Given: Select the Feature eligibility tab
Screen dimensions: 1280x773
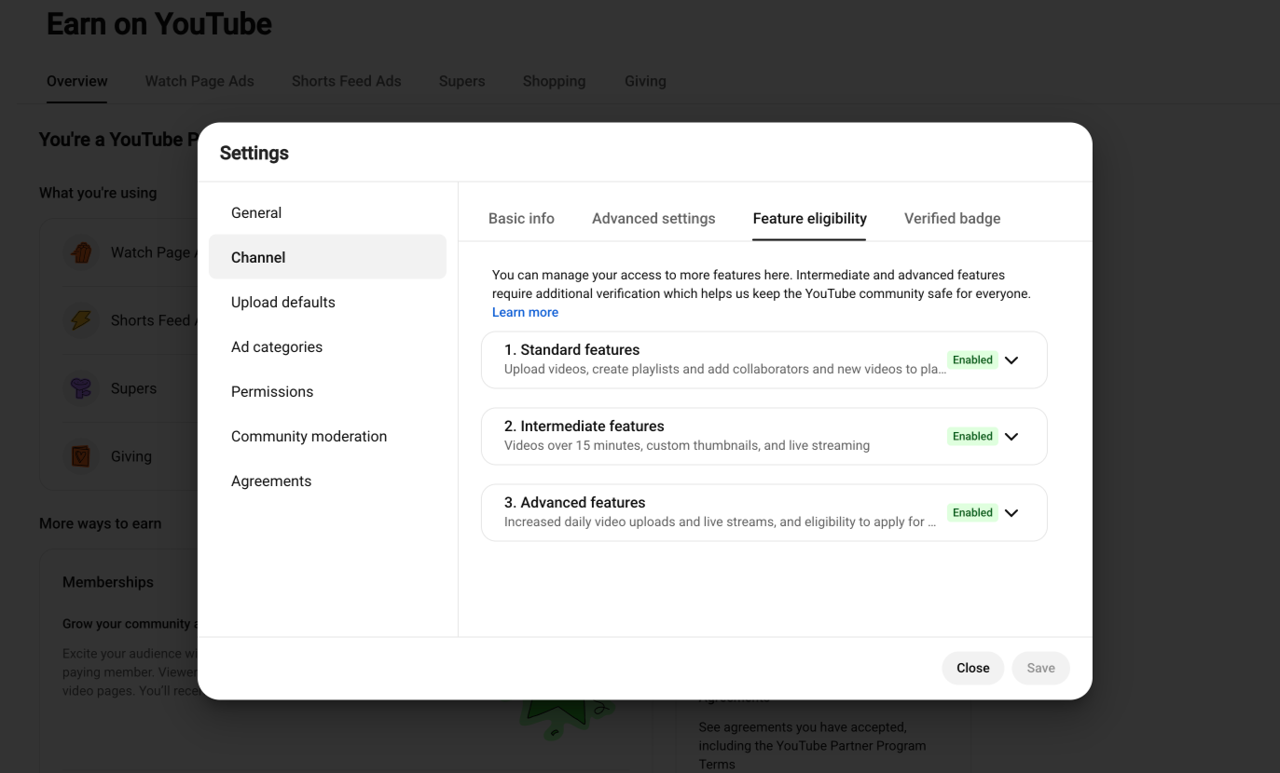Looking at the screenshot, I should pyautogui.click(x=809, y=219).
